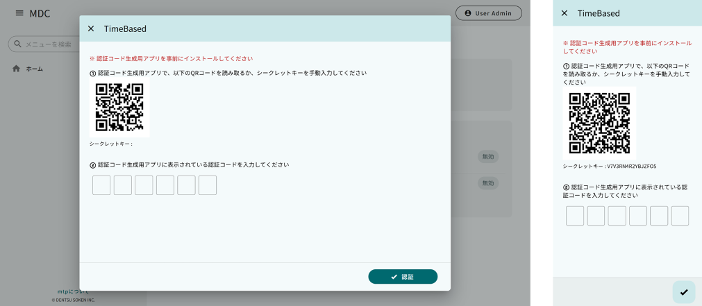Open the User Admin account menu
The image size is (702, 306).
point(488,13)
